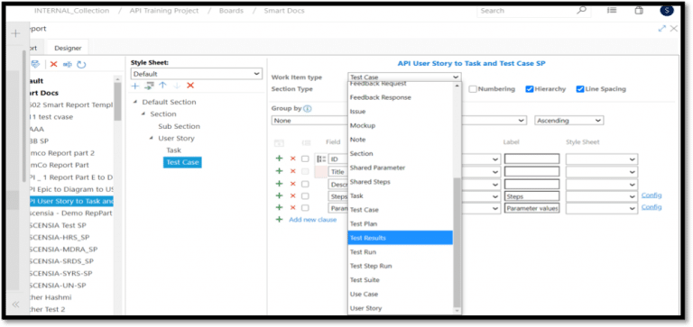
Task: Add clause above ID row with plus
Action: [279, 159]
